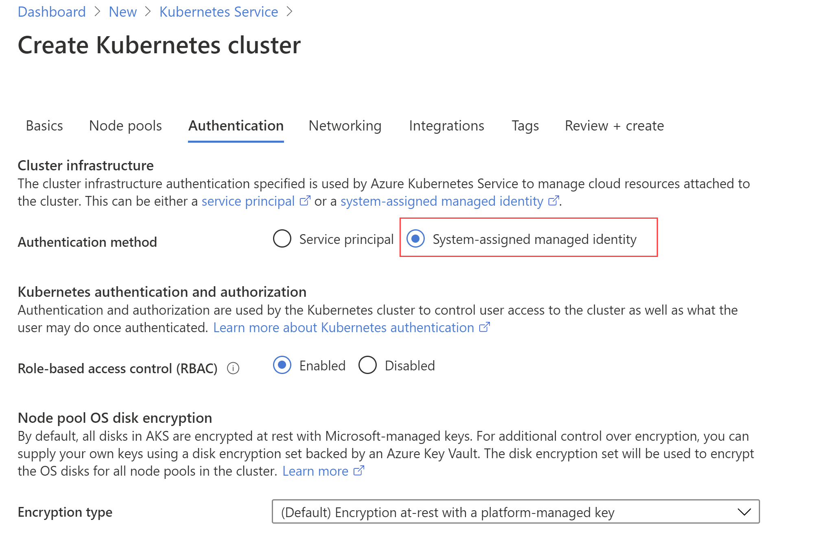828x559 pixels.
Task: Click the Kubernetes Service breadcrumb link
Action: [x=218, y=12]
